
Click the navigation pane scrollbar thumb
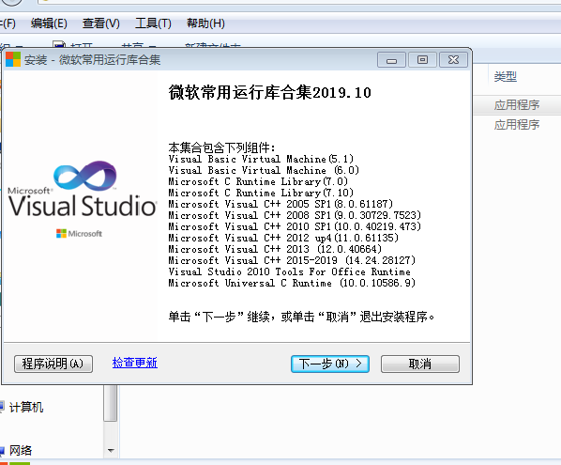(111, 403)
